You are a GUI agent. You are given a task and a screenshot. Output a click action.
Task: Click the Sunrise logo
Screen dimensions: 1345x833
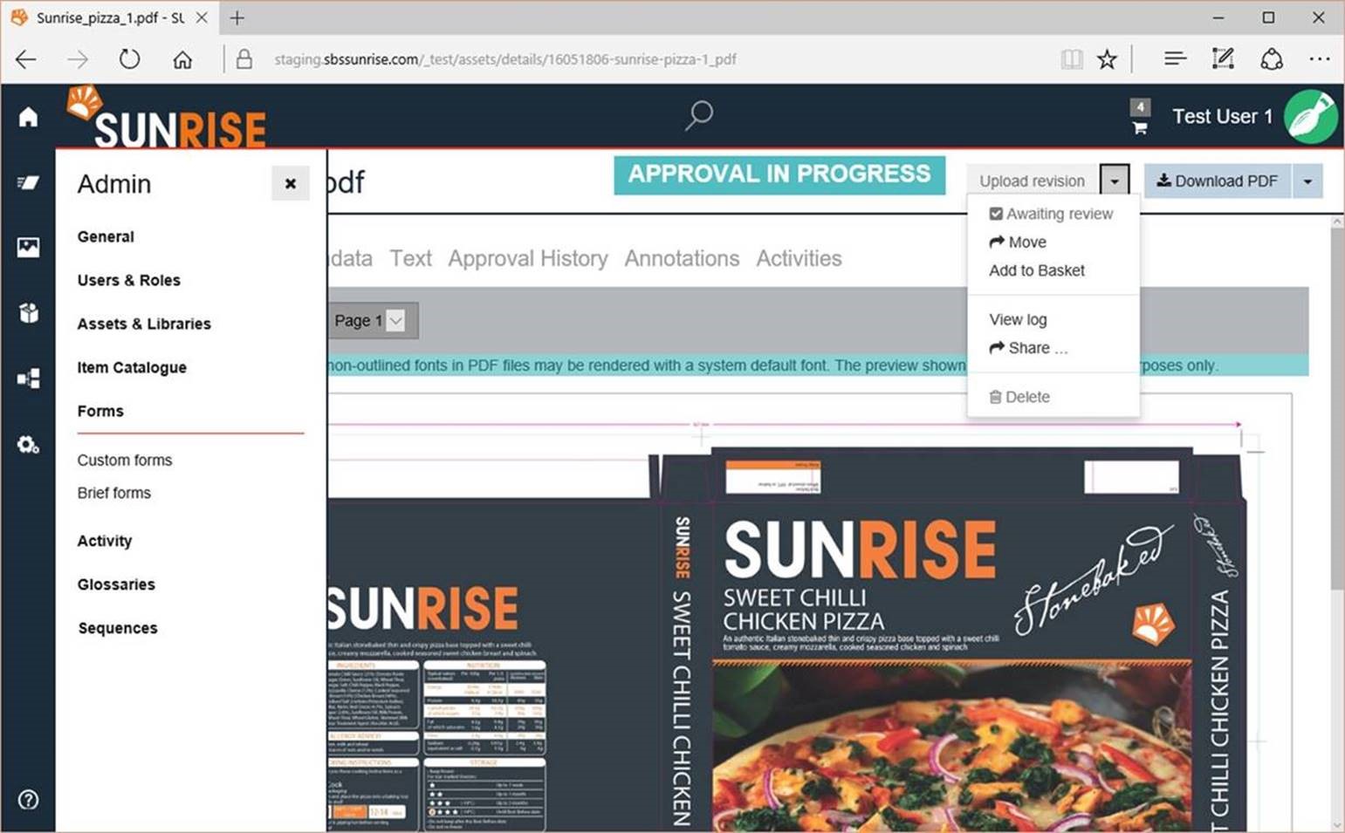click(167, 118)
